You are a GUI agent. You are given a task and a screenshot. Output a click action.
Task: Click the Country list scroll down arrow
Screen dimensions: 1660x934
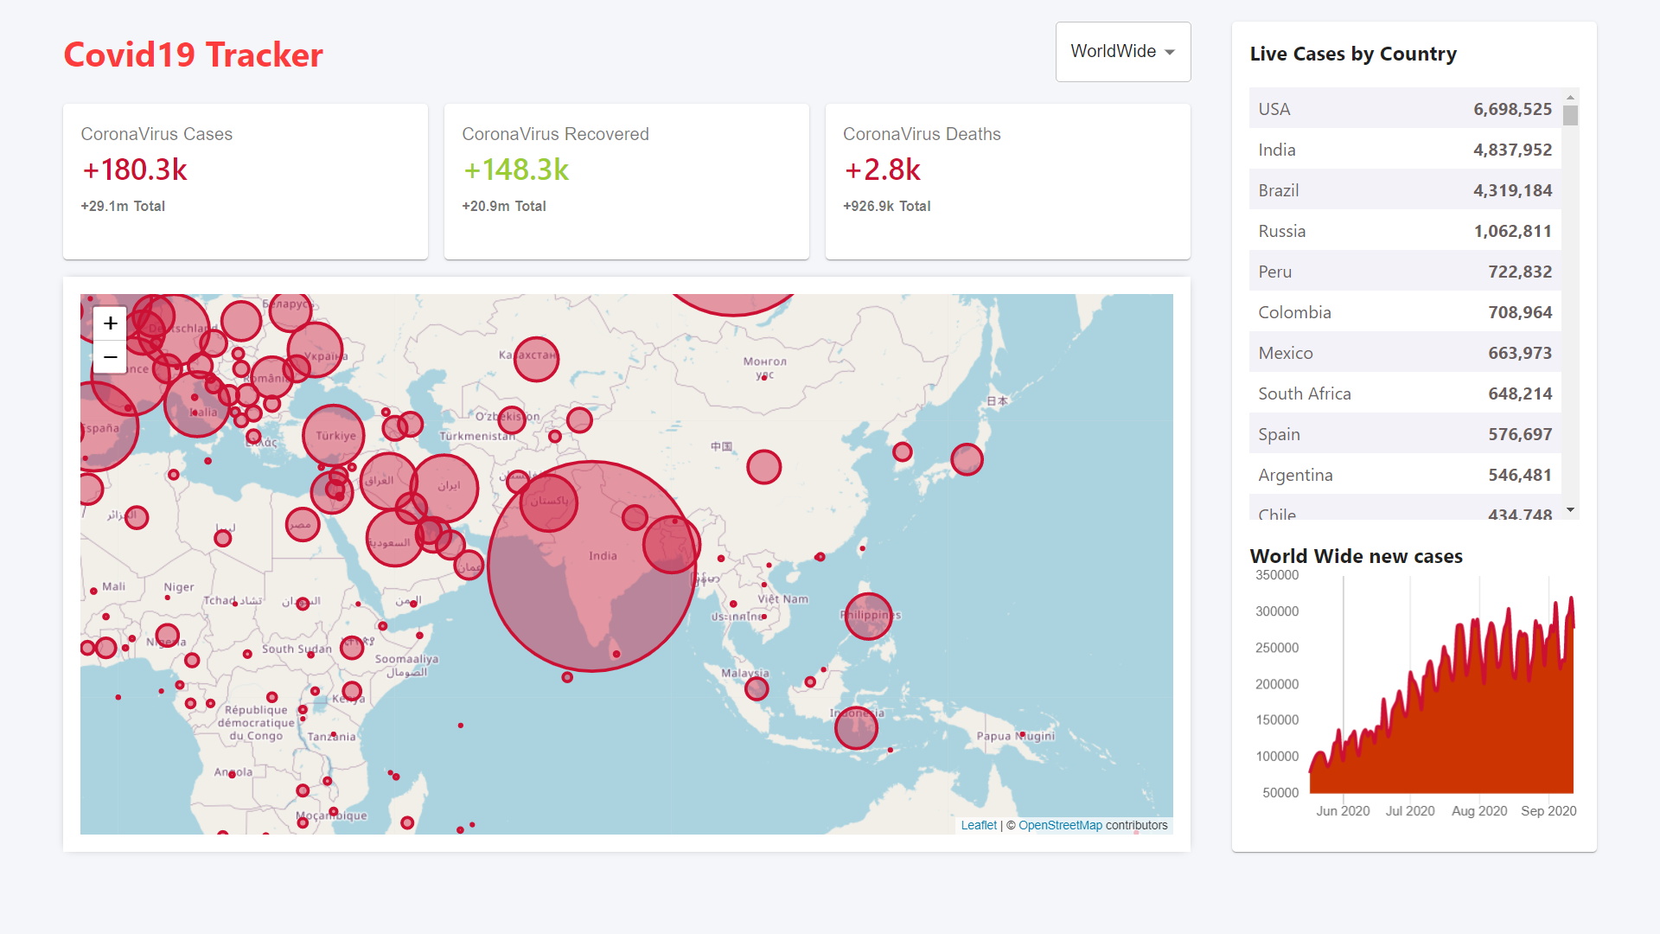click(1570, 510)
